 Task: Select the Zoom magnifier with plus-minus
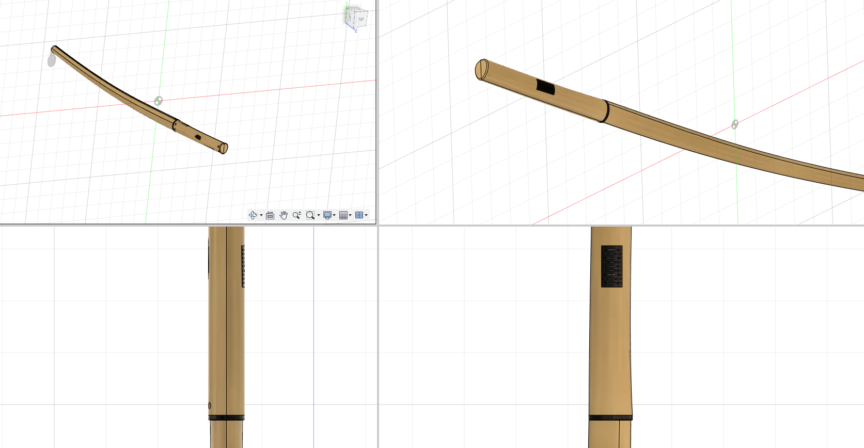point(296,215)
